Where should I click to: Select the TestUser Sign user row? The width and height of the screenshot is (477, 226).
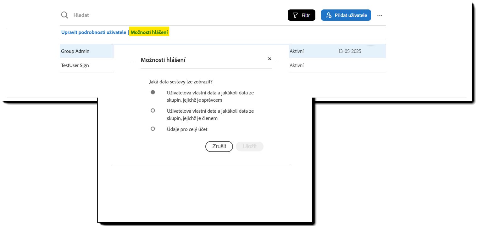coord(223,65)
